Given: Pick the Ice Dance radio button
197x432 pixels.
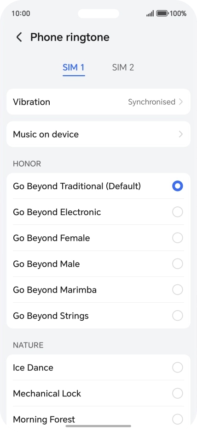Looking at the screenshot, I should click(x=178, y=367).
